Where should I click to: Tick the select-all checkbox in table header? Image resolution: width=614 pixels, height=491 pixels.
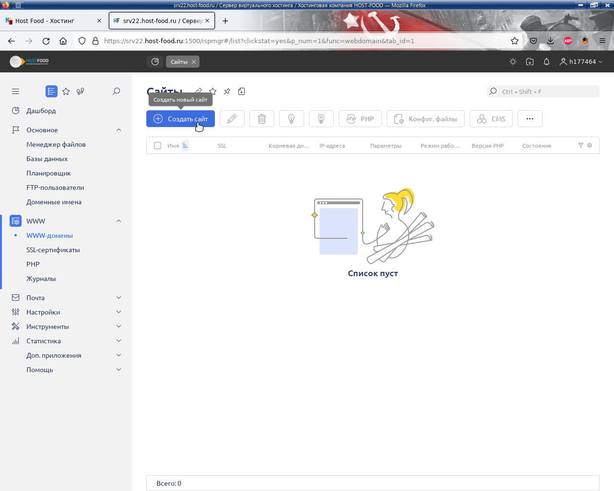(157, 145)
